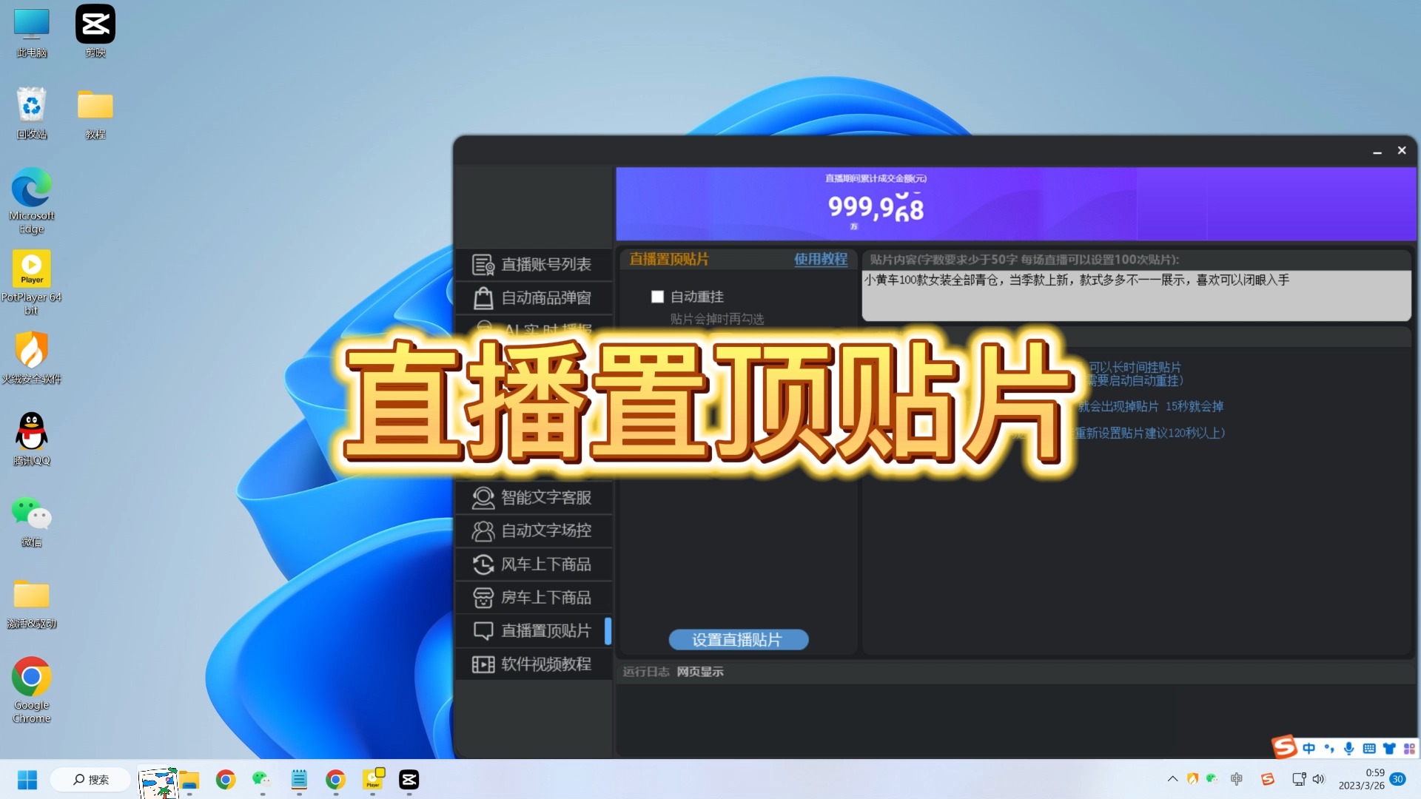Click the 火绒 shield tray icon
The image size is (1421, 799).
(x=1192, y=779)
